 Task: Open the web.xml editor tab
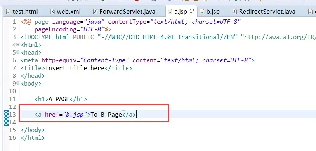click(x=66, y=12)
